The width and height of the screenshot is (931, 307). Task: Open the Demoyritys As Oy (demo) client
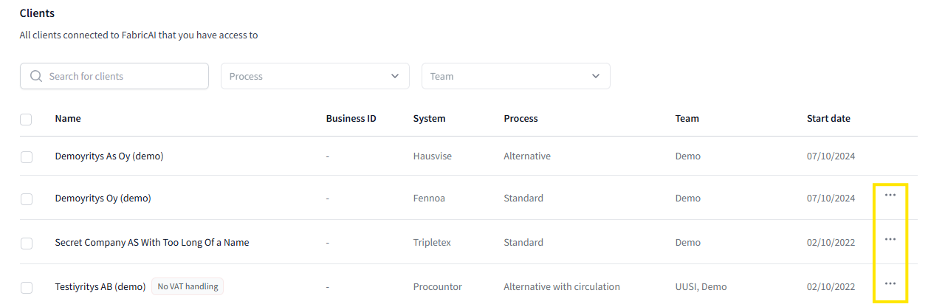[109, 156]
